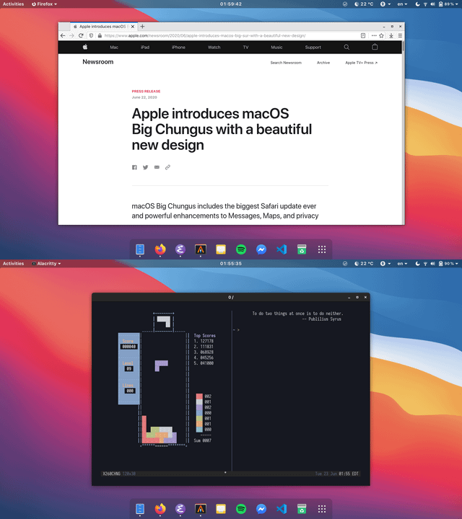The image size is (462, 519).
Task: Open the Mac section in Apple nav
Action: (114, 48)
